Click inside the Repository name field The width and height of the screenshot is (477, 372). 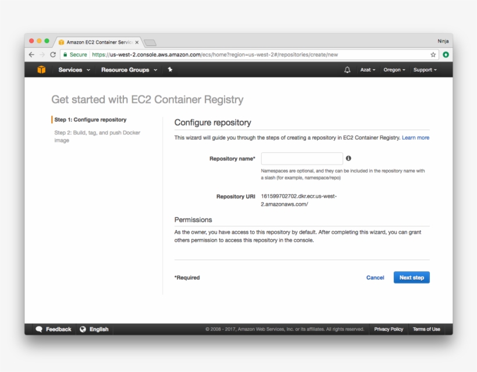pyautogui.click(x=302, y=158)
